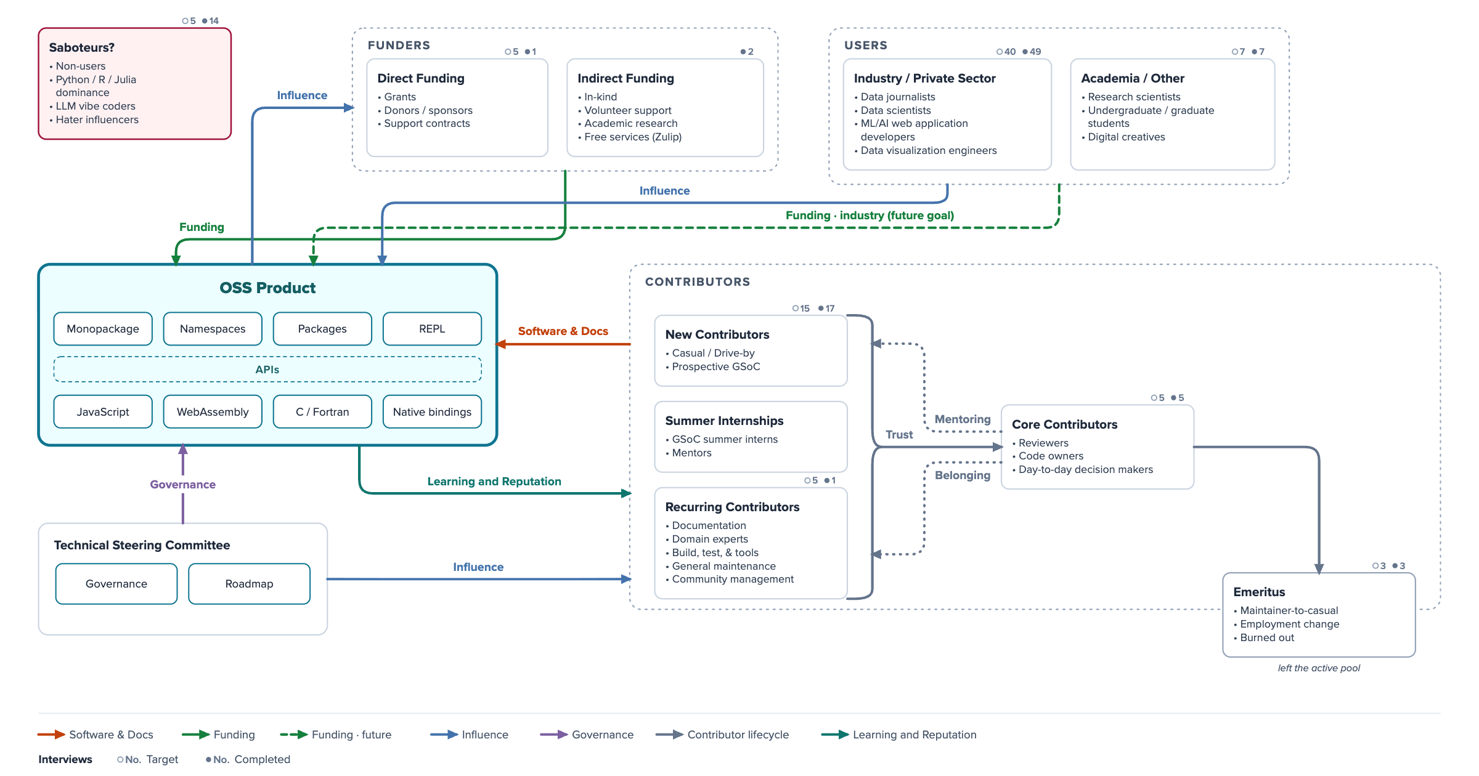
Task: Select the Emeritus heading
Action: (1259, 592)
